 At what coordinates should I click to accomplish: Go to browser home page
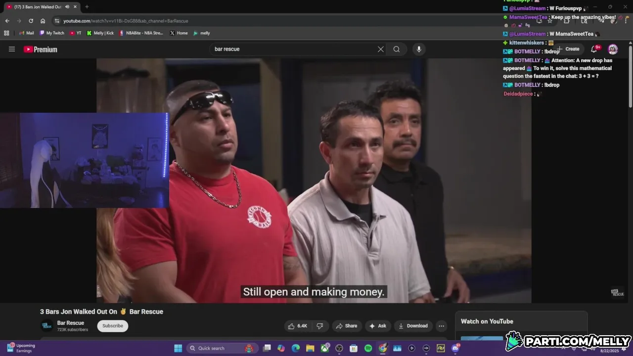tap(43, 21)
